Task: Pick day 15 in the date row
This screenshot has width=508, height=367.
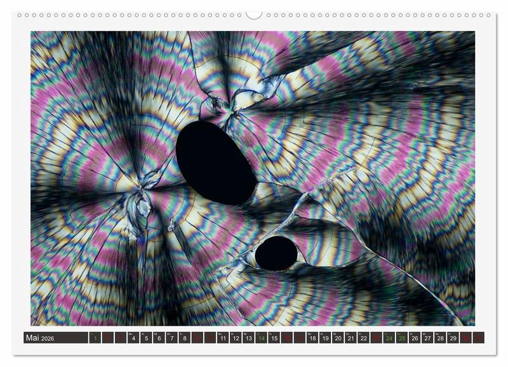Action: [x=274, y=338]
